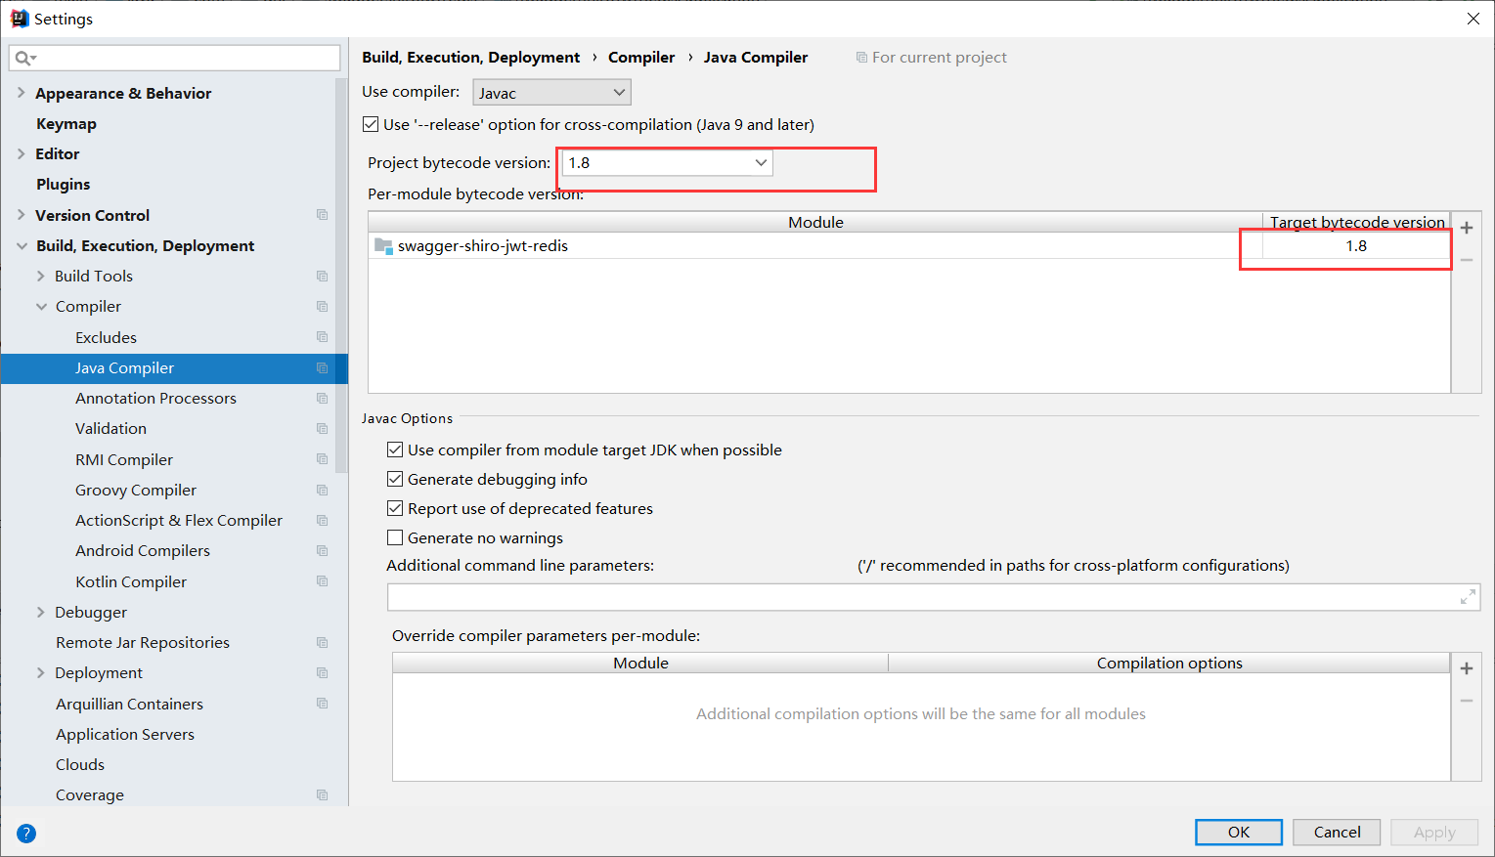Disable 'Report use of deprecated features'
This screenshot has width=1495, height=857.
[395, 507]
